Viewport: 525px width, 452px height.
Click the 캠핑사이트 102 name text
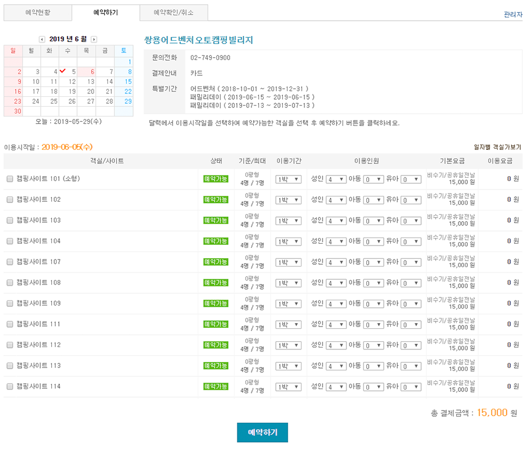coord(38,199)
